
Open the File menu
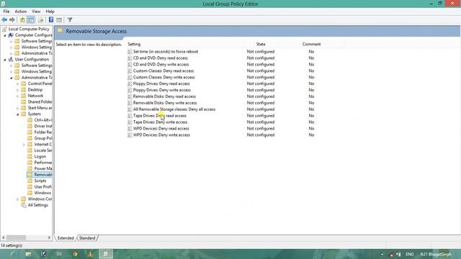pos(6,12)
